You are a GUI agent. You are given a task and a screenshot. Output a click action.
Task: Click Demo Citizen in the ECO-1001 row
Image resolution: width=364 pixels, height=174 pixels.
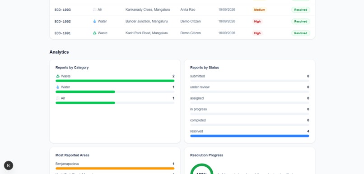(x=191, y=33)
